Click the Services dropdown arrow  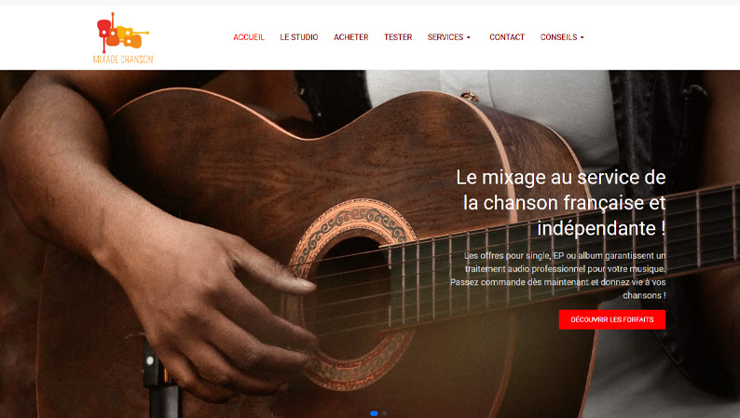click(x=468, y=37)
